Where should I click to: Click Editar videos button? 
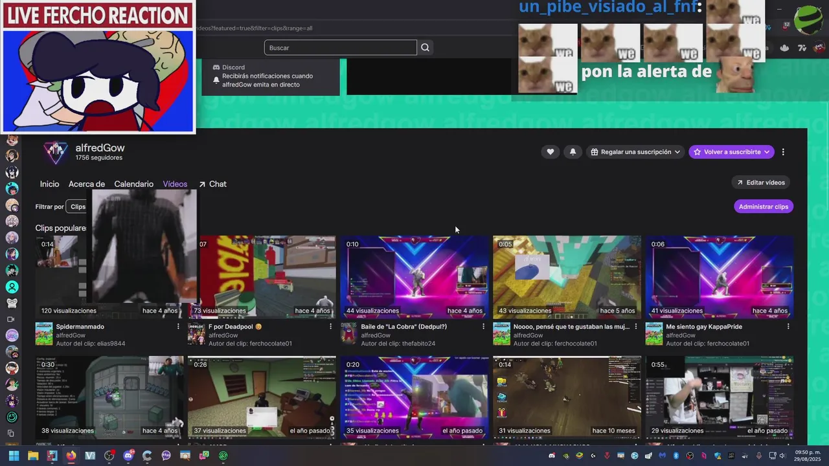[760, 183]
